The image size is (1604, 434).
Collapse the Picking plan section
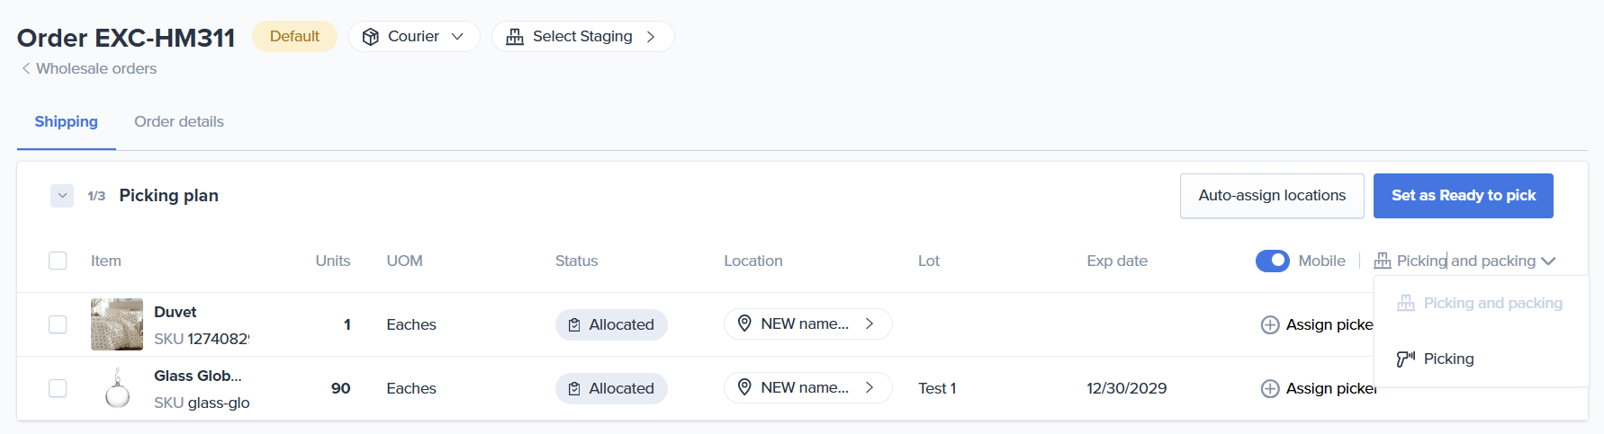[62, 196]
